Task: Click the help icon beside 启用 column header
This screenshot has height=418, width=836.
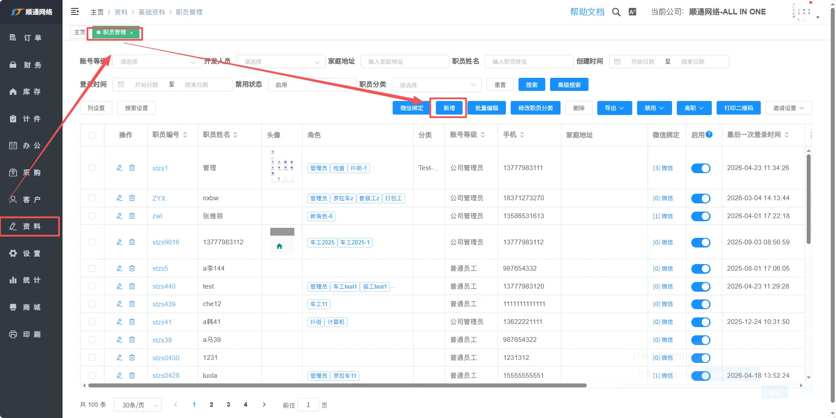Action: tap(709, 135)
